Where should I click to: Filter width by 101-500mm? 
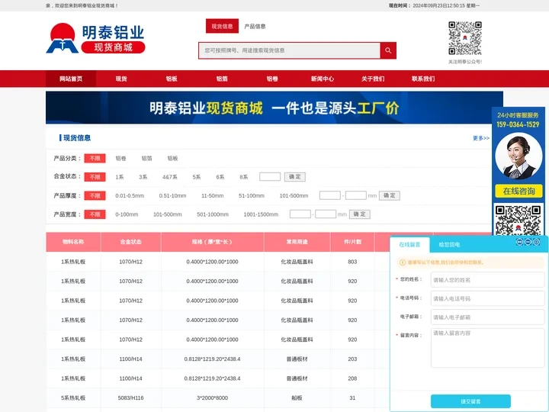[167, 214]
